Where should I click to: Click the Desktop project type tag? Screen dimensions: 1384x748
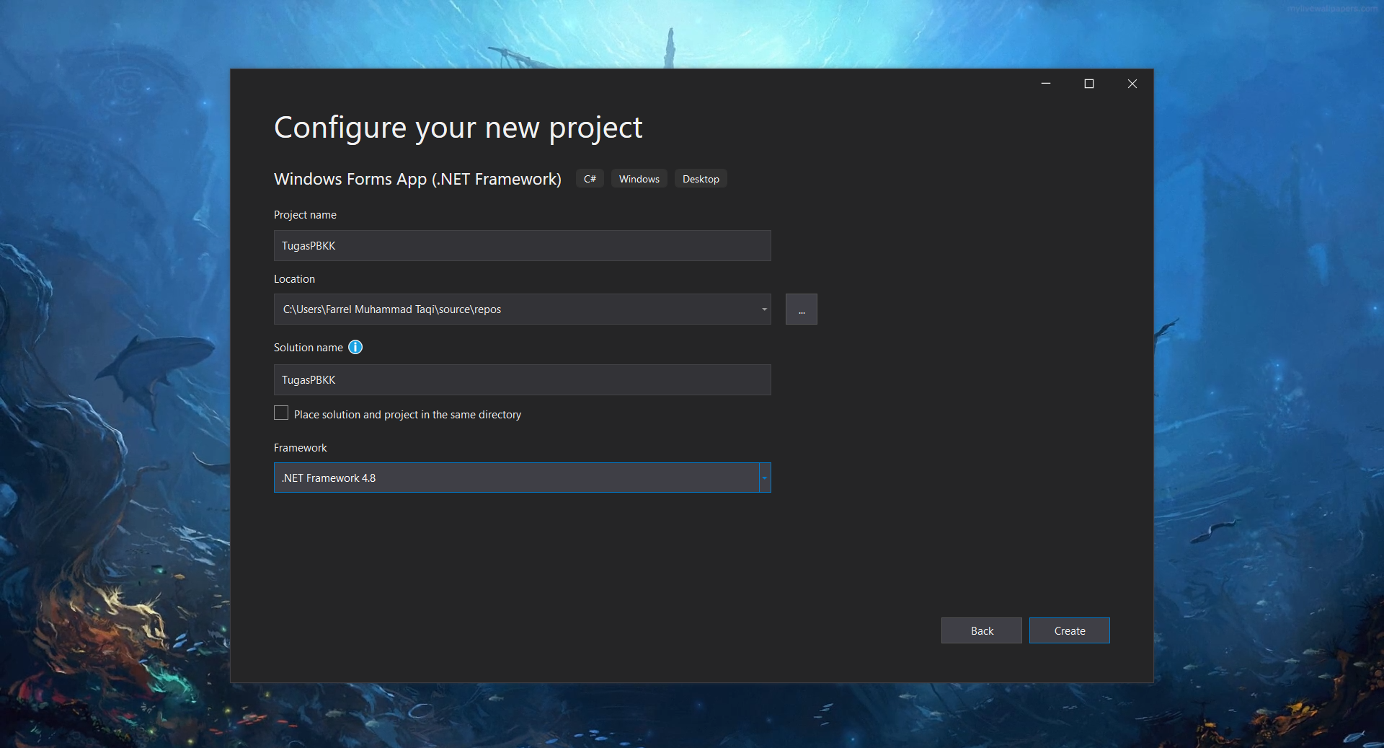[x=701, y=179]
